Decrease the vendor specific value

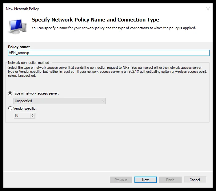coord(33,117)
